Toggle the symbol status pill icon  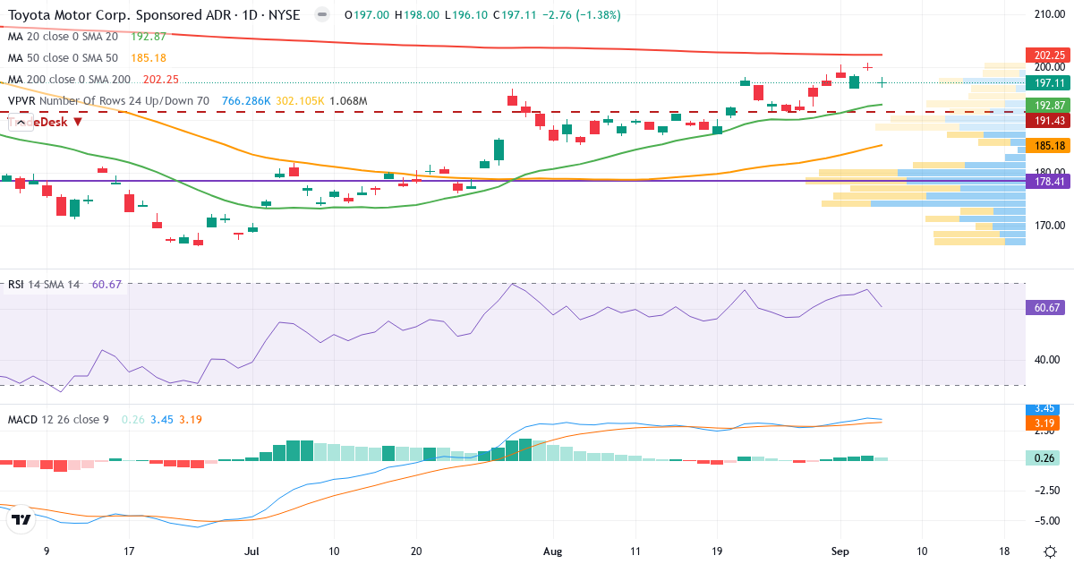point(322,15)
